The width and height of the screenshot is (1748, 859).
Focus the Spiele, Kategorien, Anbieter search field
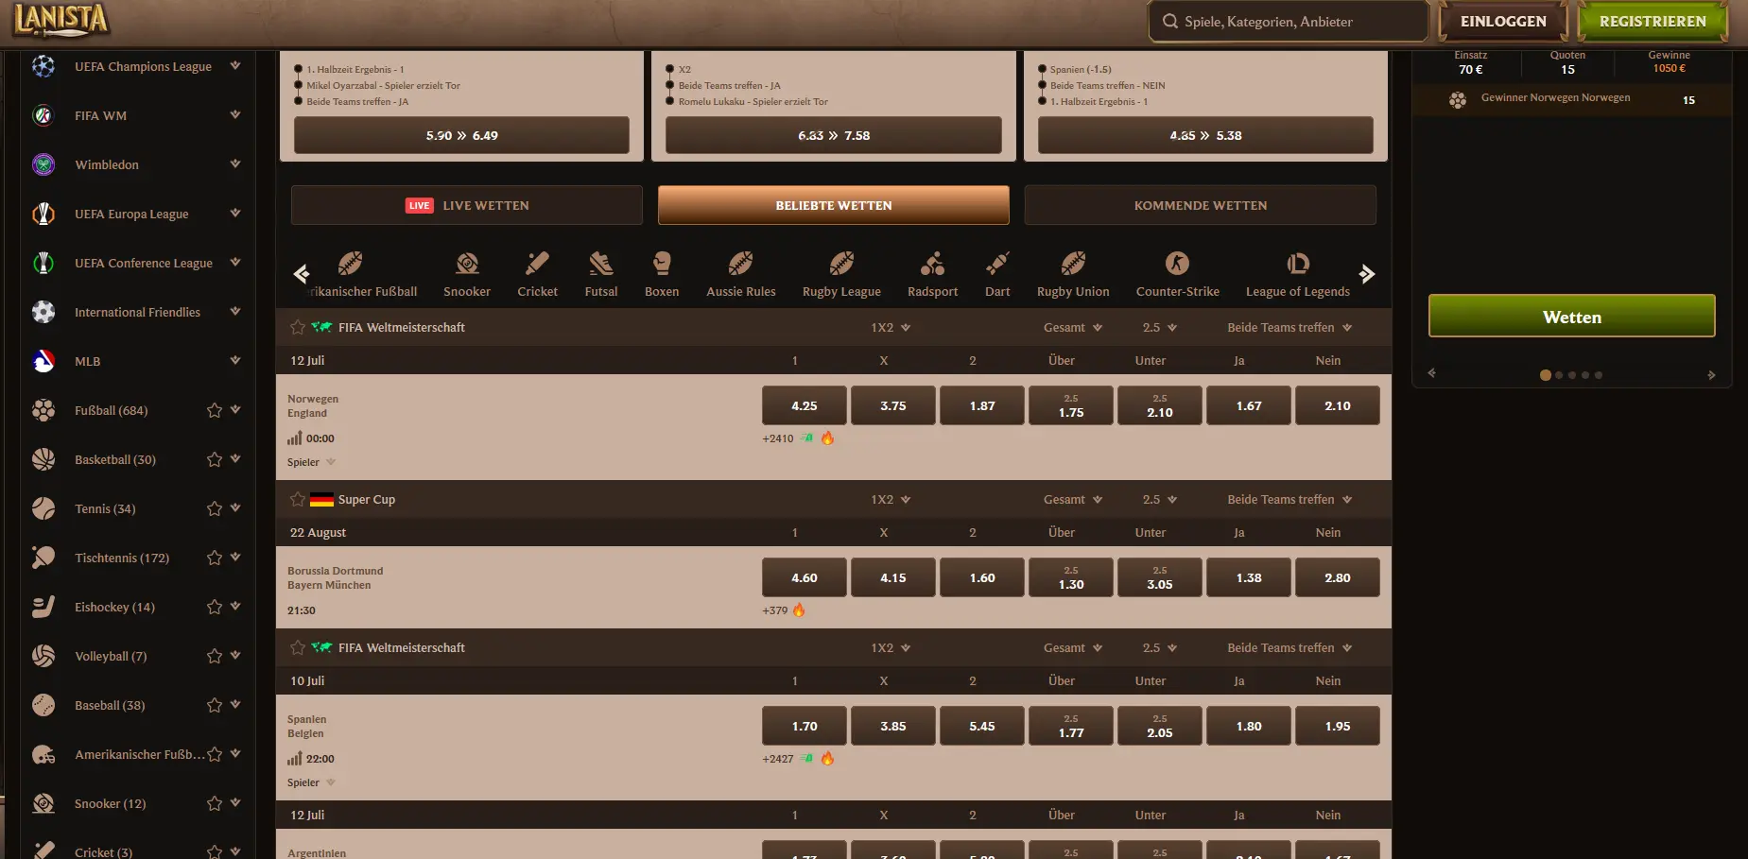[1288, 21]
